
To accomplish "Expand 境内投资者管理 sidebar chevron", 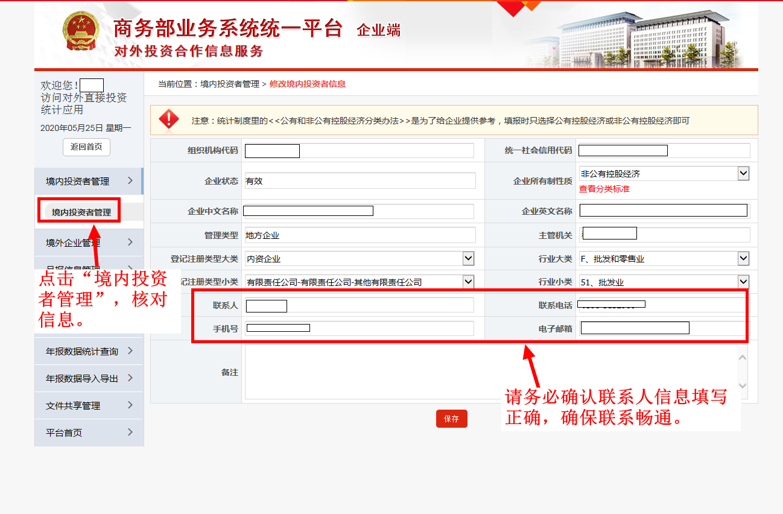I will (x=130, y=180).
